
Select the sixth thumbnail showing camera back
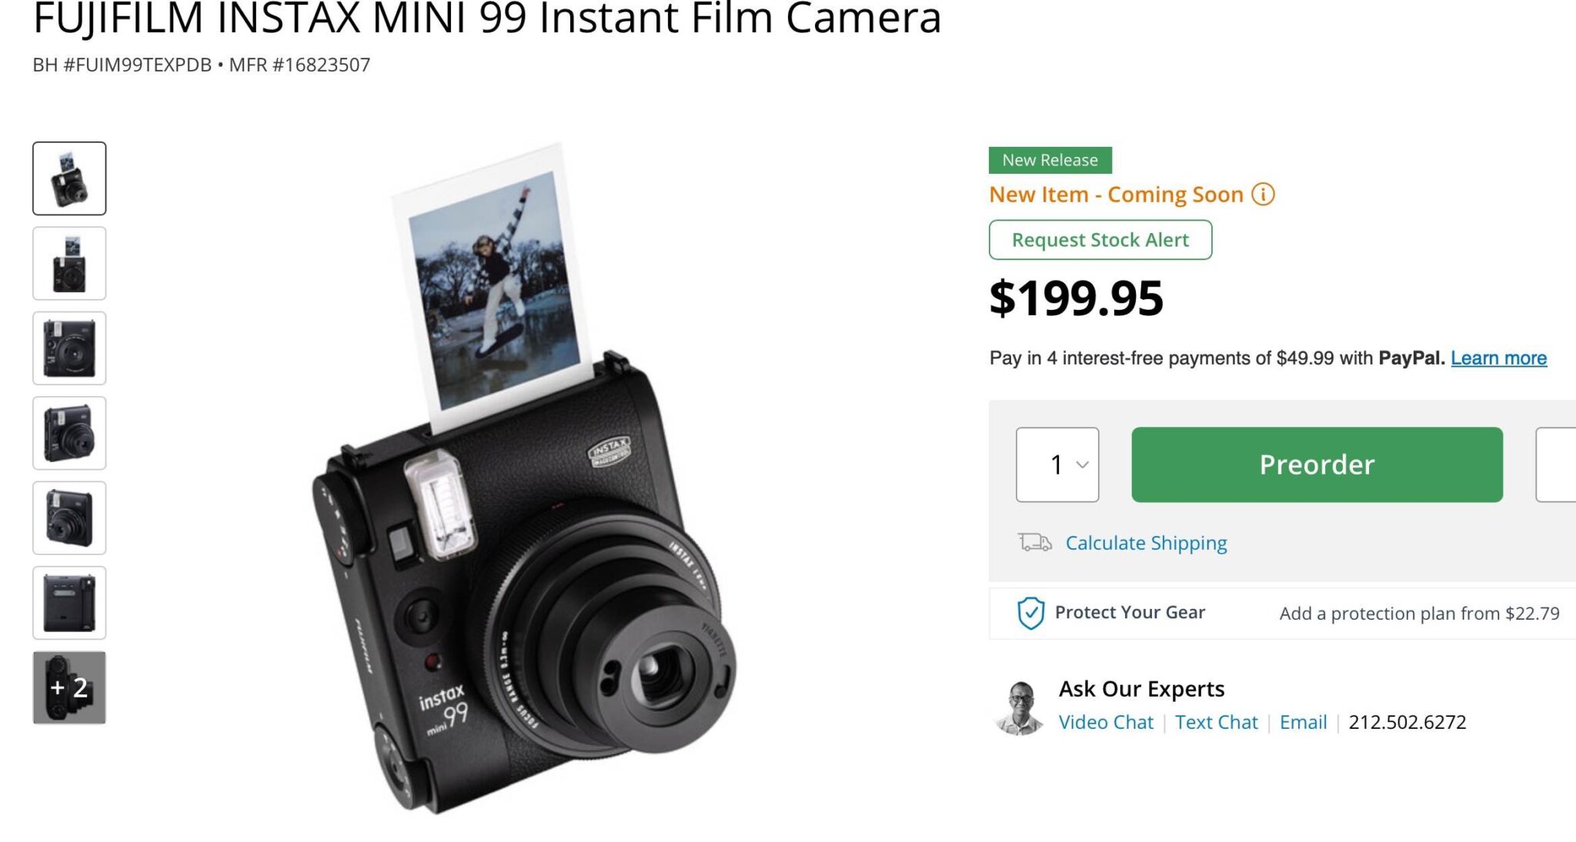pos(69,603)
